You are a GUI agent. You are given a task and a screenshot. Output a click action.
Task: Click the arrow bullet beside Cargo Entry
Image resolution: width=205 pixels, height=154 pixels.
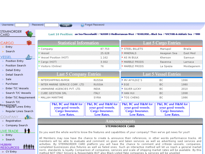(x=3, y=47)
